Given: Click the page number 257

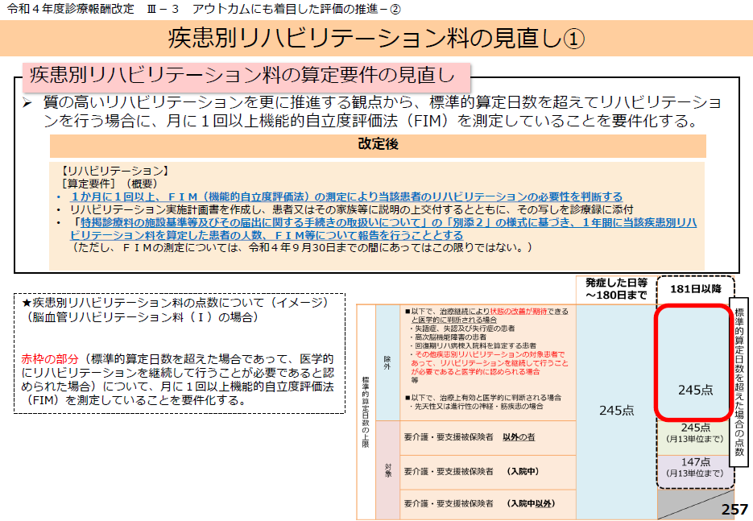Looking at the screenshot, I should pyautogui.click(x=734, y=509).
